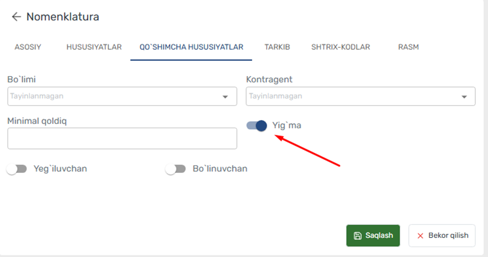The image size is (488, 257).
Task: Click the floppy disk save icon
Action: click(x=358, y=235)
